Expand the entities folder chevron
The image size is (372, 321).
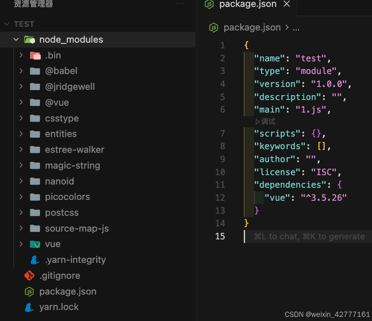pos(21,134)
